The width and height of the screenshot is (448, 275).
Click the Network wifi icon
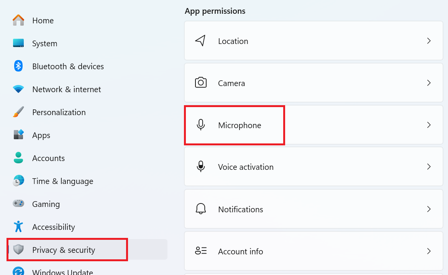18,89
